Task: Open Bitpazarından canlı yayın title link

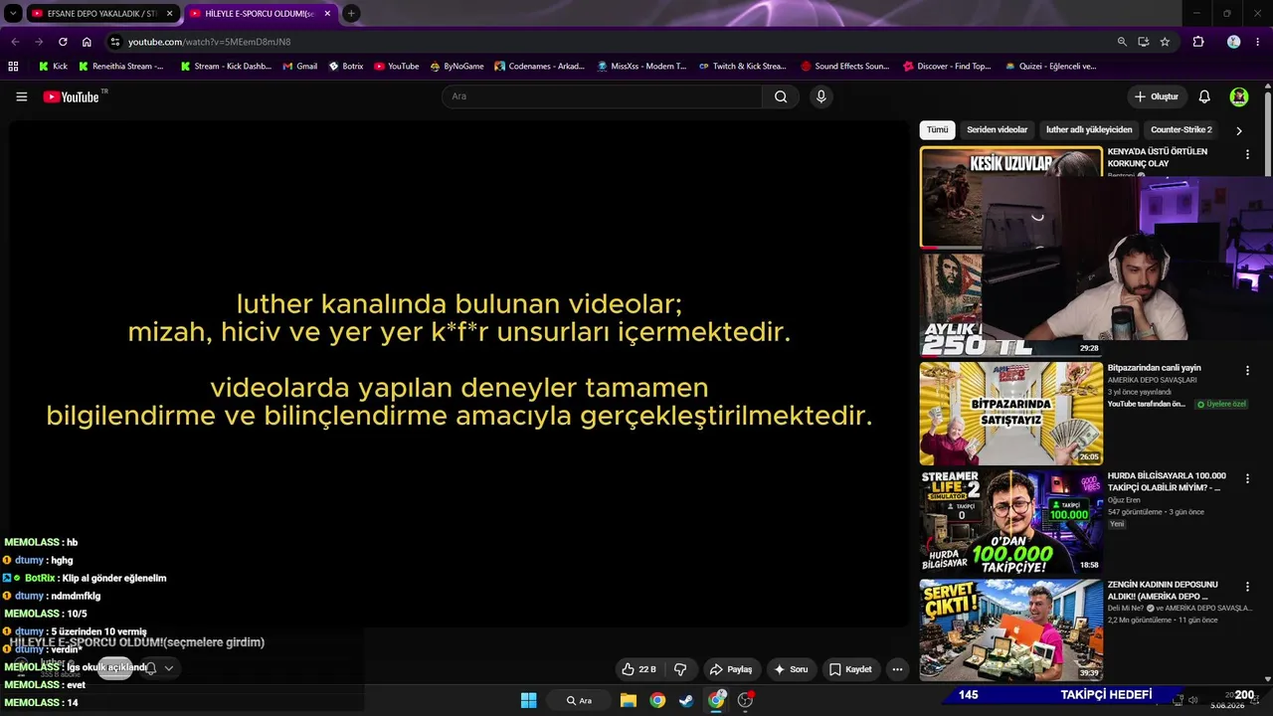Action: tap(1155, 368)
